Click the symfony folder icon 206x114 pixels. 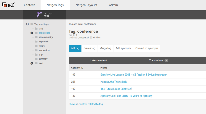pyautogui.click(x=36, y=59)
